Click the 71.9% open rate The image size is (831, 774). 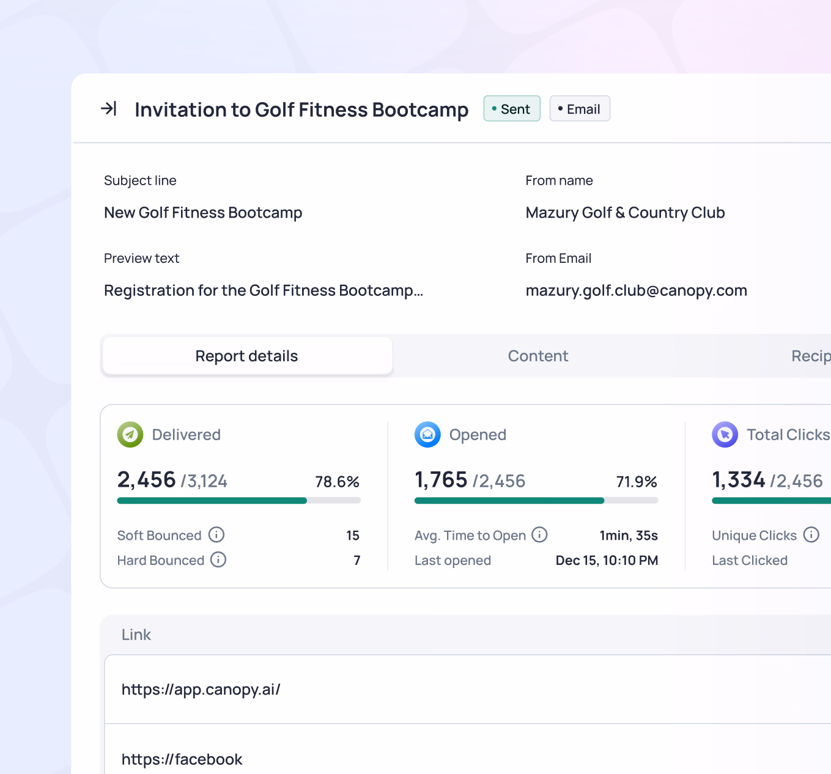pos(637,482)
